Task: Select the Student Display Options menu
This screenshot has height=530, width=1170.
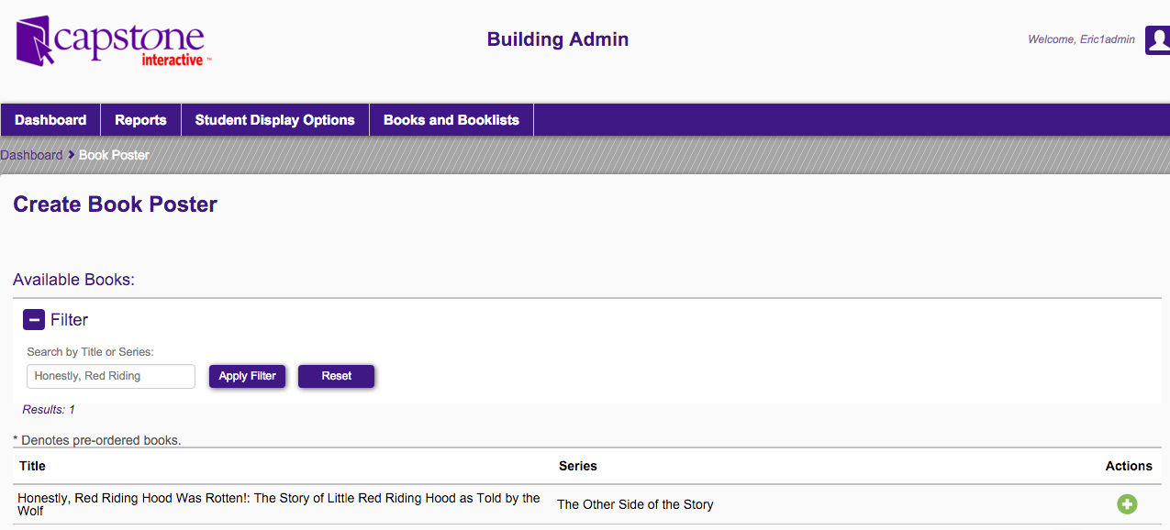Action: (274, 120)
